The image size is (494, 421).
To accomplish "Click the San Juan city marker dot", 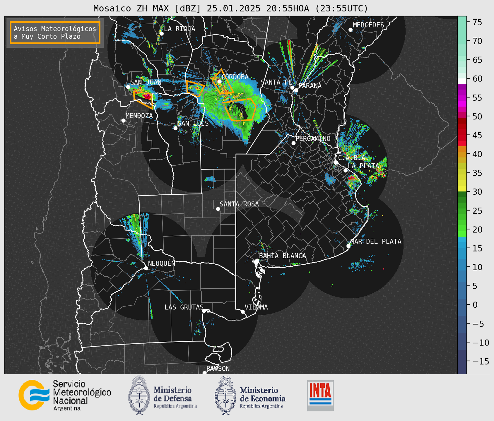I will [x=128, y=87].
